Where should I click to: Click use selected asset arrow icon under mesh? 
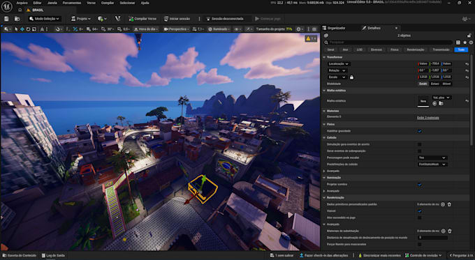(434, 104)
